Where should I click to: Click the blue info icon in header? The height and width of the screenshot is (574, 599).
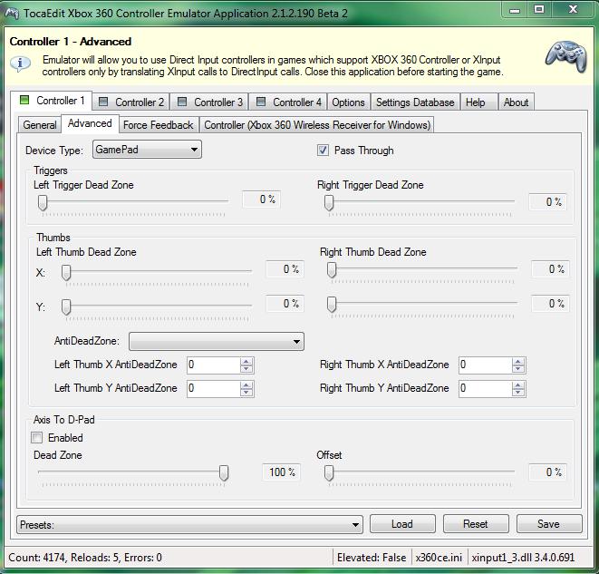tap(20, 63)
